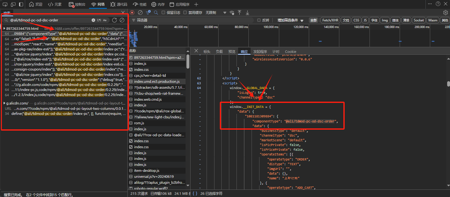Image resolution: width=450 pixels, height=197 pixels.
Task: Select universal.js?v=20240619 request
Action: point(157,177)
